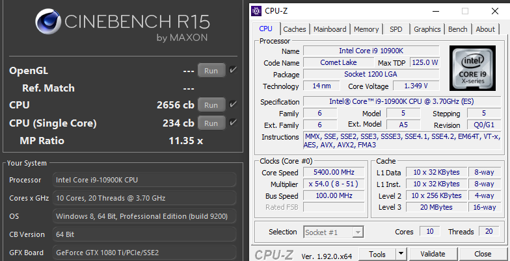Open the Mainboard tab
The image size is (510, 261).
pyautogui.click(x=330, y=29)
